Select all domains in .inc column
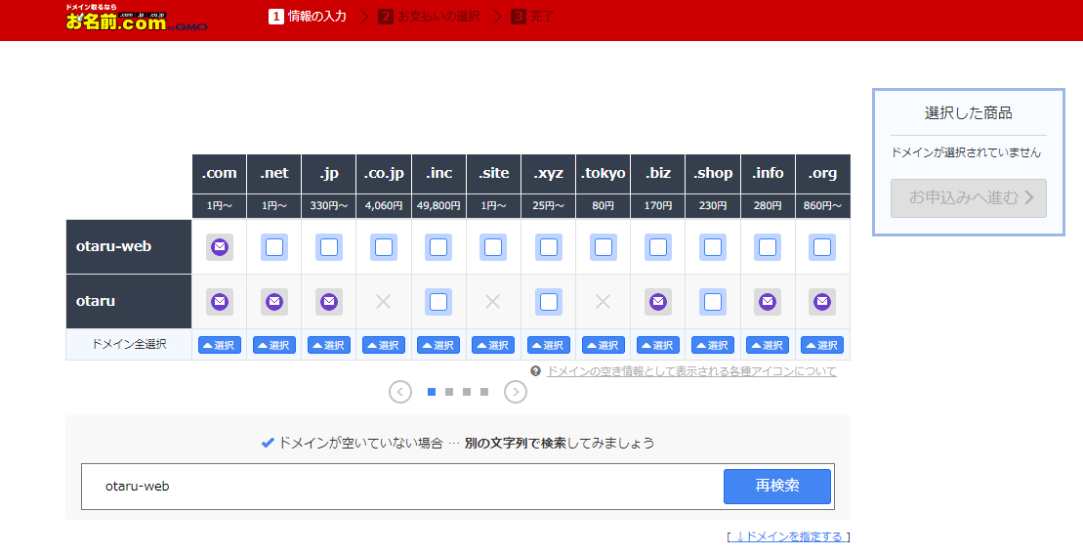The image size is (1083, 556). (x=438, y=345)
